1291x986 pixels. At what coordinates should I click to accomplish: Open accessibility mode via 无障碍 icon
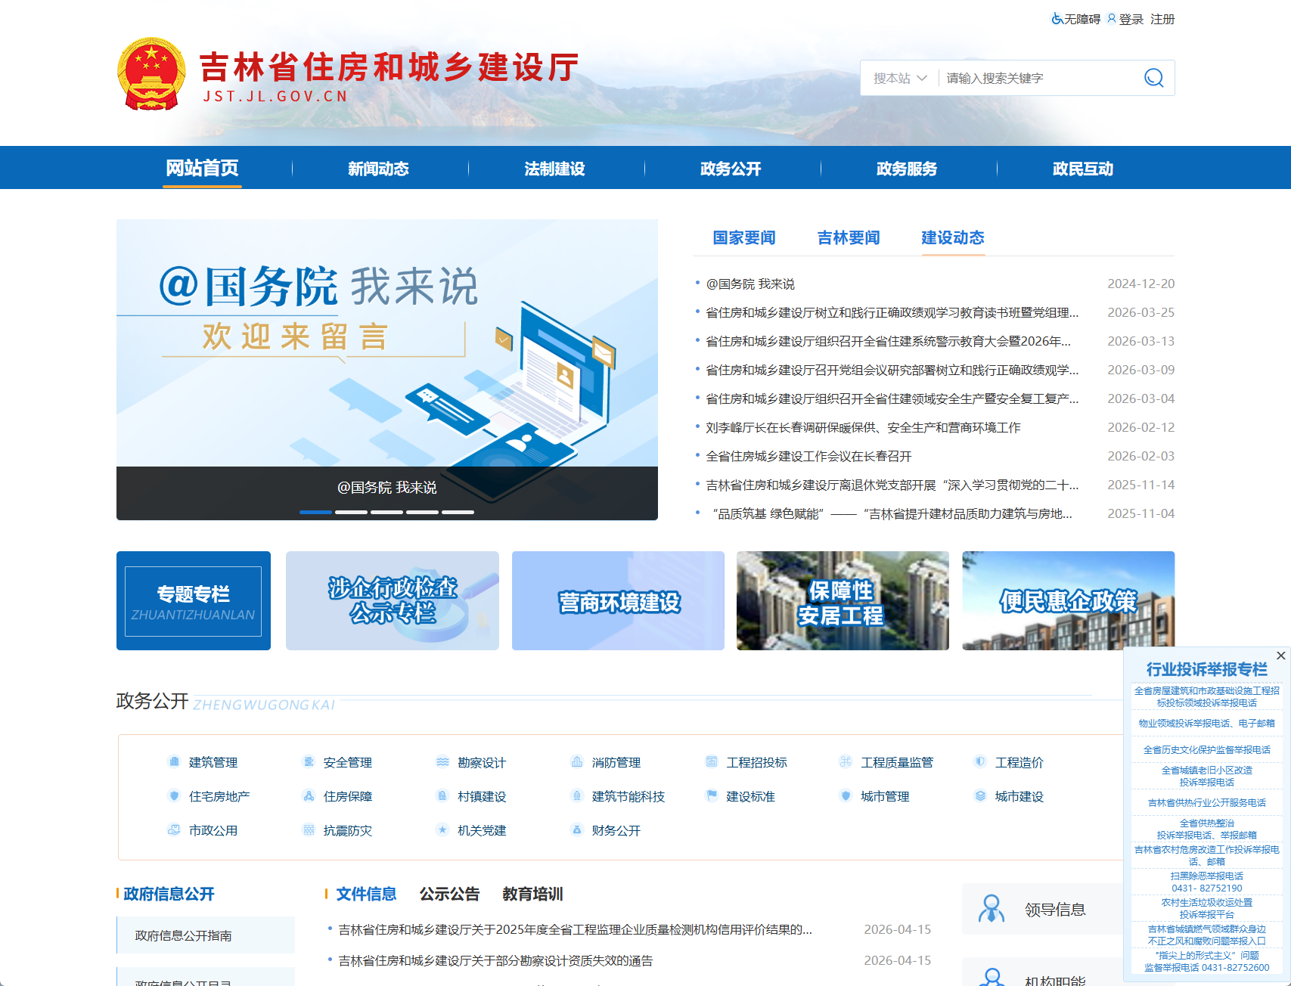click(1056, 19)
